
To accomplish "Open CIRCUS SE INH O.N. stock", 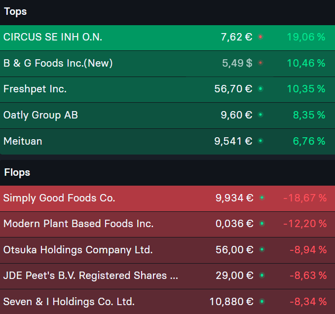I will pos(168,38).
